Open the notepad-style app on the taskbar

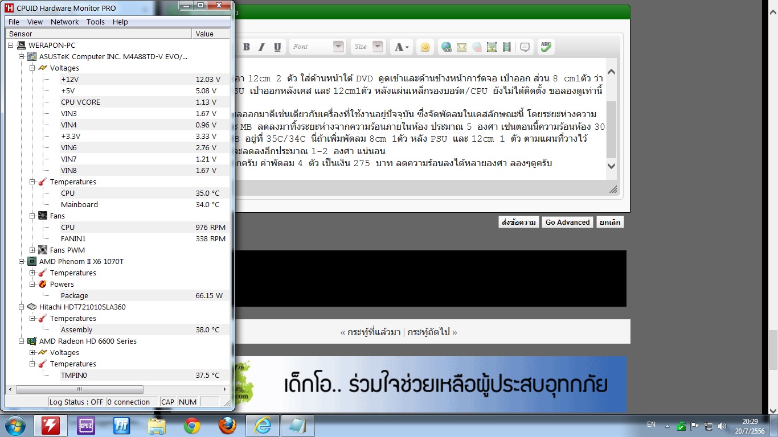click(298, 426)
